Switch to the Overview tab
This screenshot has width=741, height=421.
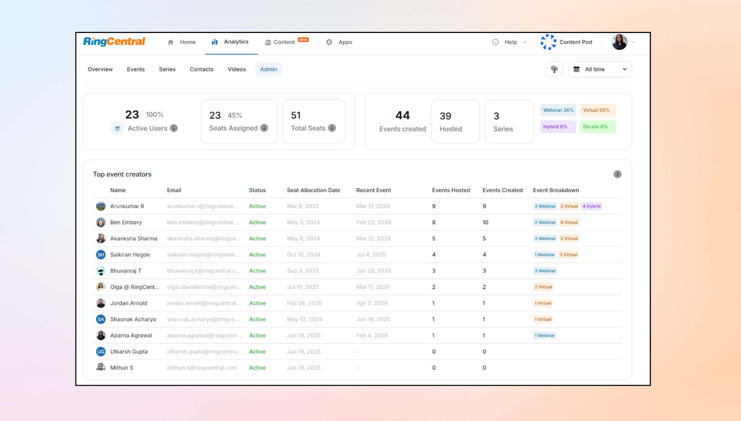pyautogui.click(x=100, y=69)
